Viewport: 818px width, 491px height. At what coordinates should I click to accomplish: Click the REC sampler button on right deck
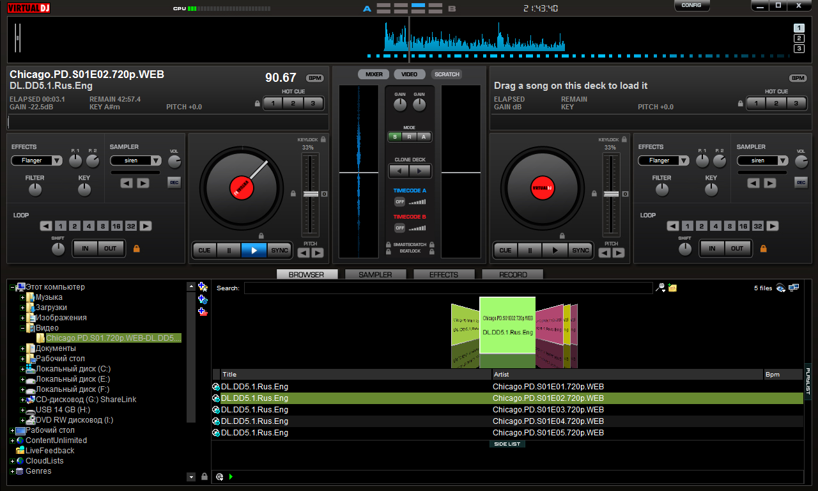801,183
